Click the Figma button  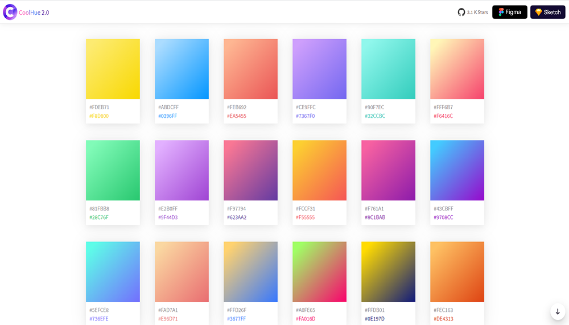click(509, 12)
